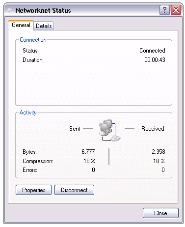Viewport: 185px width, 227px height.
Task: Click the Sent label in Activity
Action: [x=75, y=129]
